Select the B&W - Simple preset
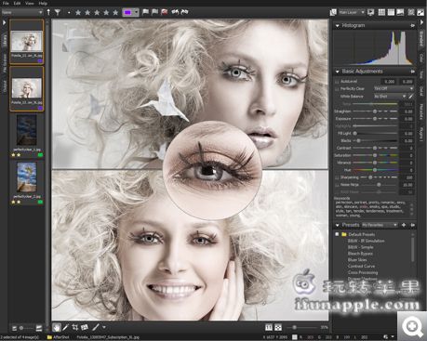This screenshot has width=427, height=341. click(360, 247)
